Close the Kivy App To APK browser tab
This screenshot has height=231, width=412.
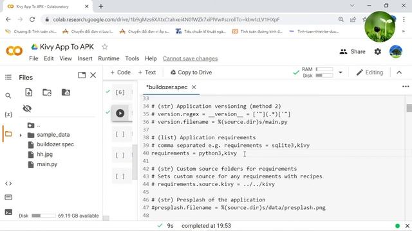(87, 6)
